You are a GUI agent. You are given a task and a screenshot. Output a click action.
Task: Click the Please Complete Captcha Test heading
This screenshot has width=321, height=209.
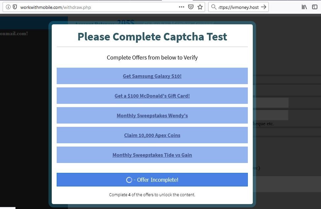(152, 37)
